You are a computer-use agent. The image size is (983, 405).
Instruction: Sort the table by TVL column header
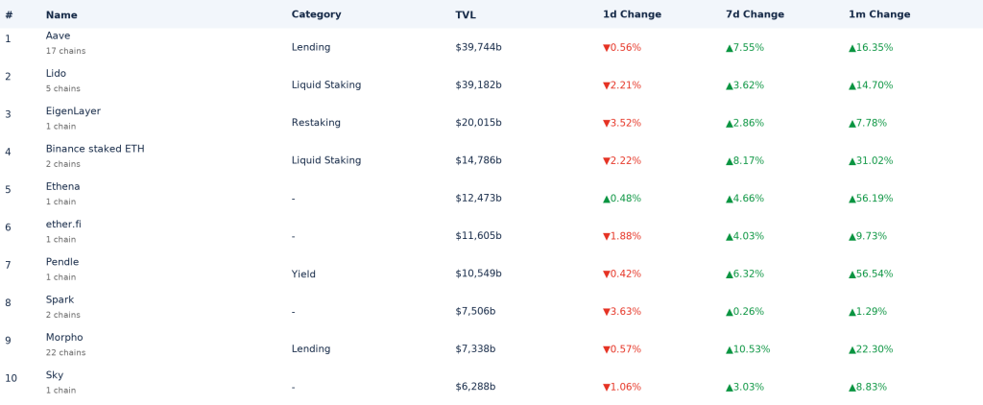pos(466,14)
